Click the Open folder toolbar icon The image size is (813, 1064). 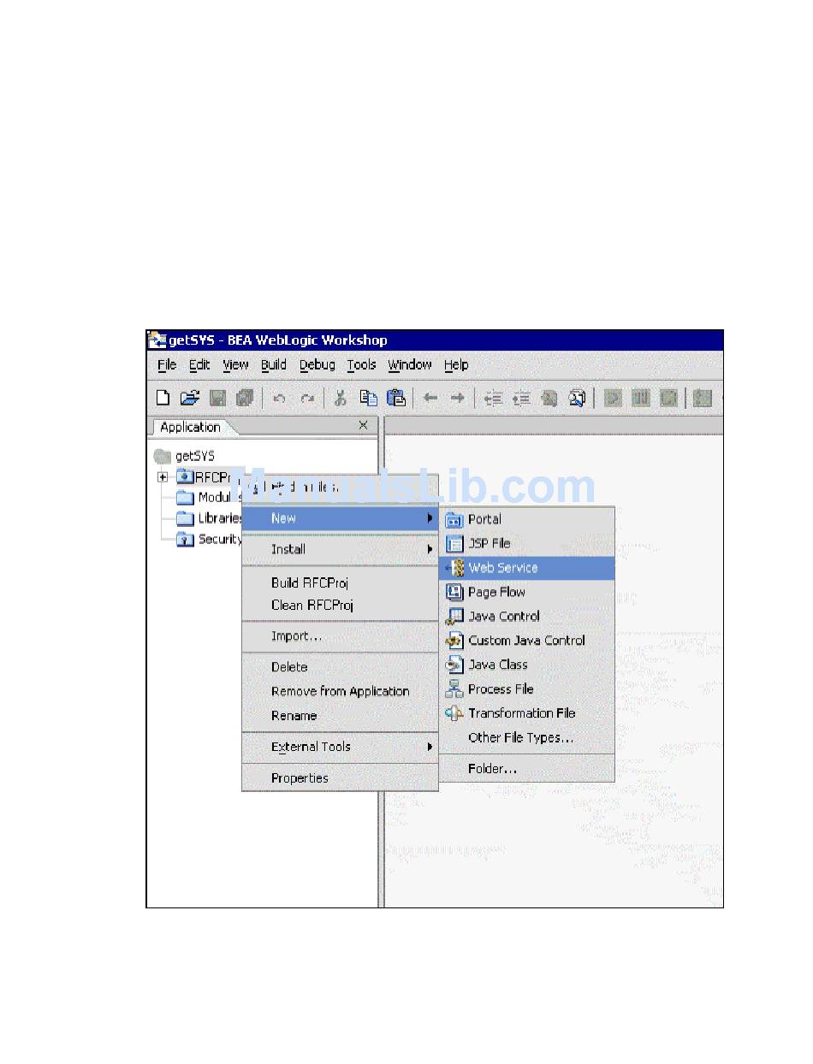[190, 398]
